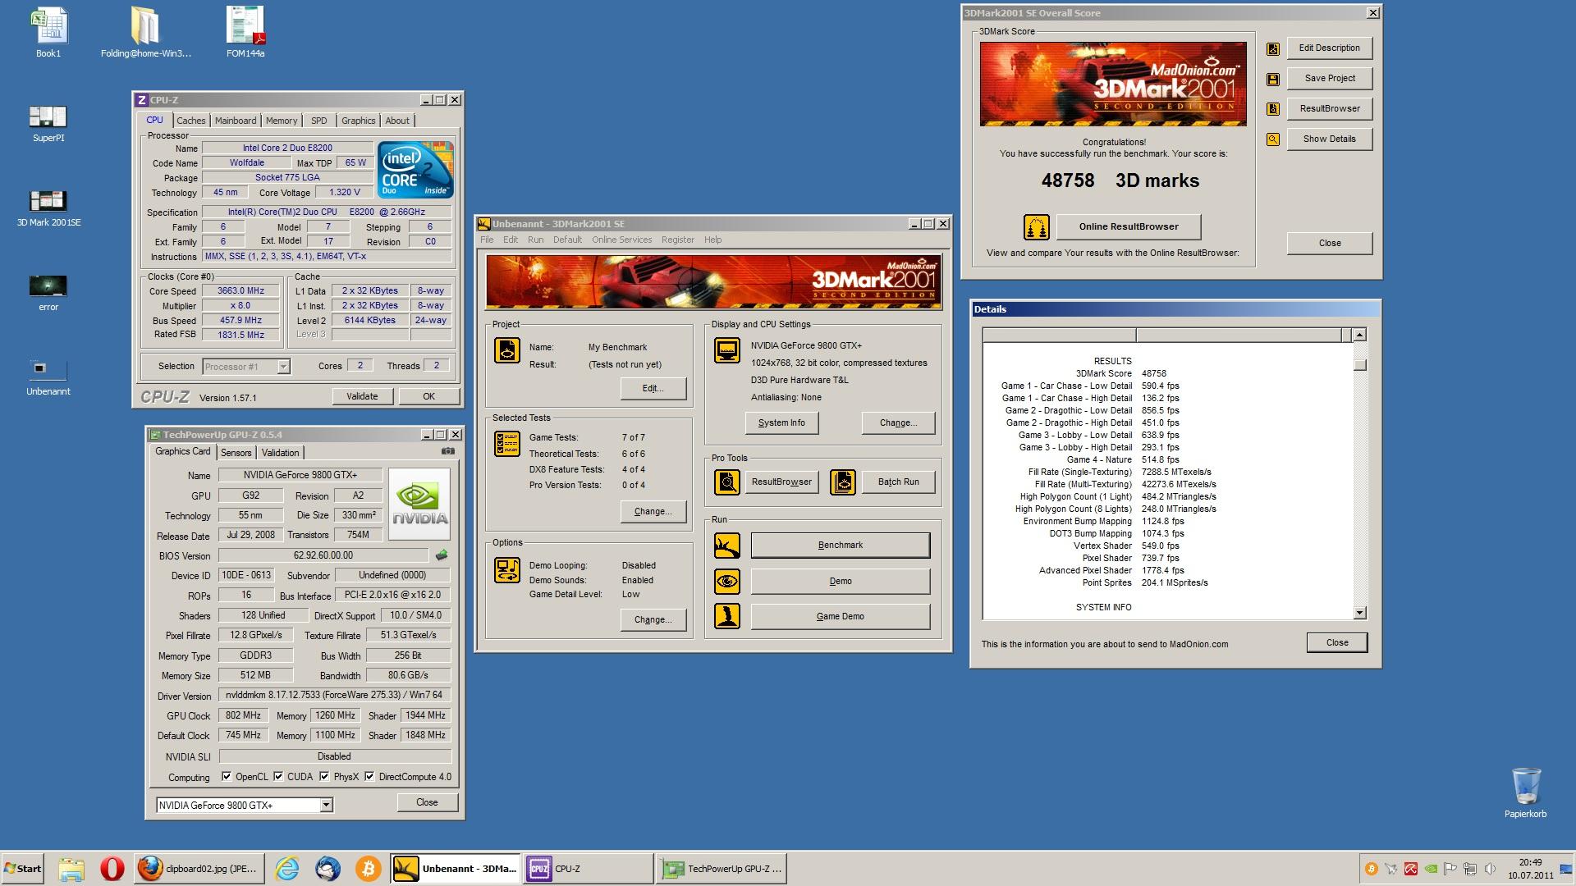Open the Online Services menu

621,240
